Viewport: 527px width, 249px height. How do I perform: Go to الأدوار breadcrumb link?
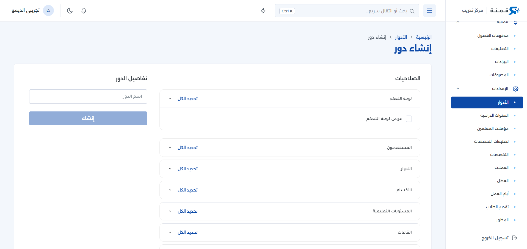(401, 37)
